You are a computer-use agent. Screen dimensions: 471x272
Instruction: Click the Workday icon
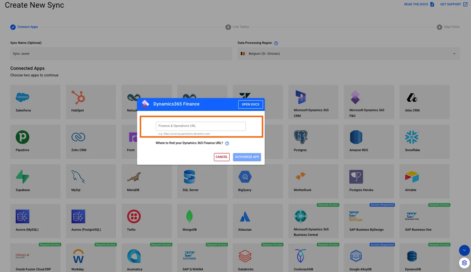point(78,256)
